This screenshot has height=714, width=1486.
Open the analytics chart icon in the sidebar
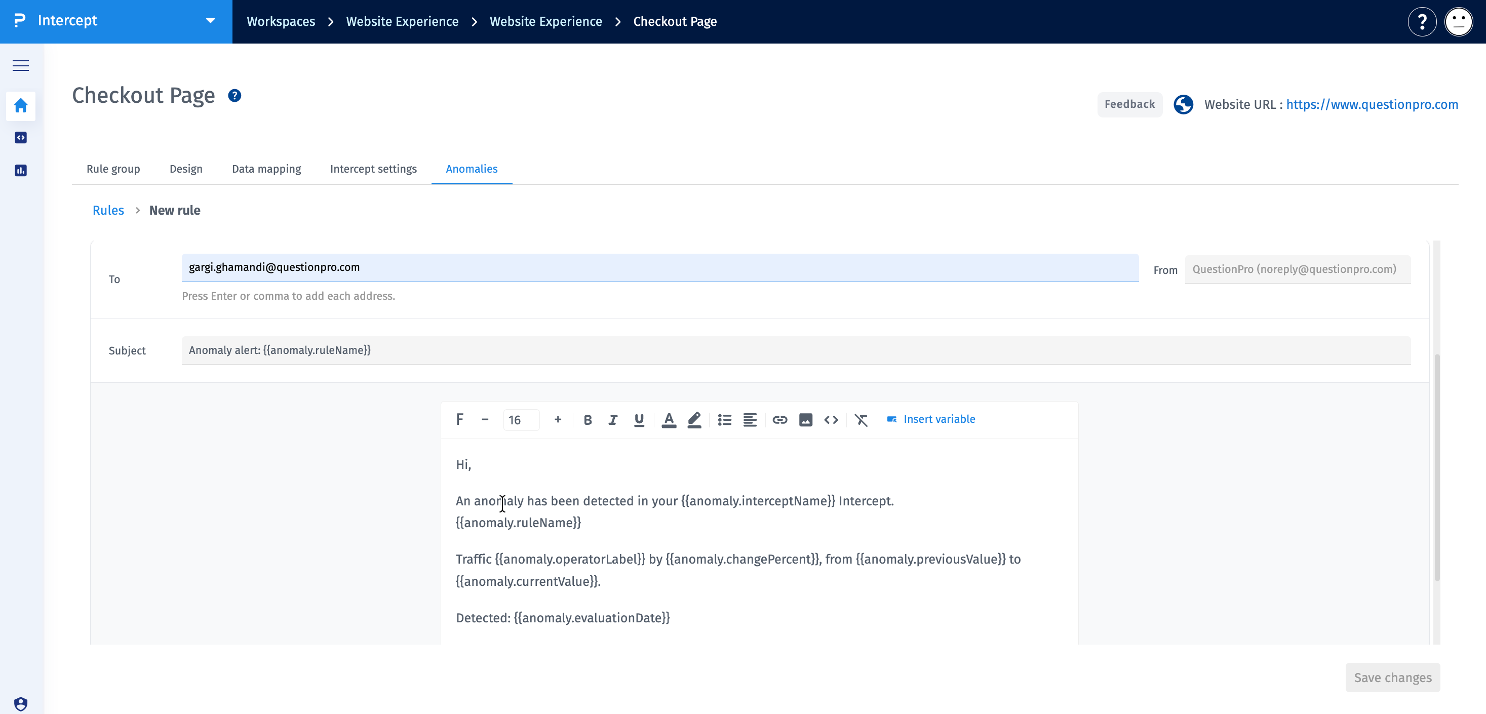pos(21,170)
